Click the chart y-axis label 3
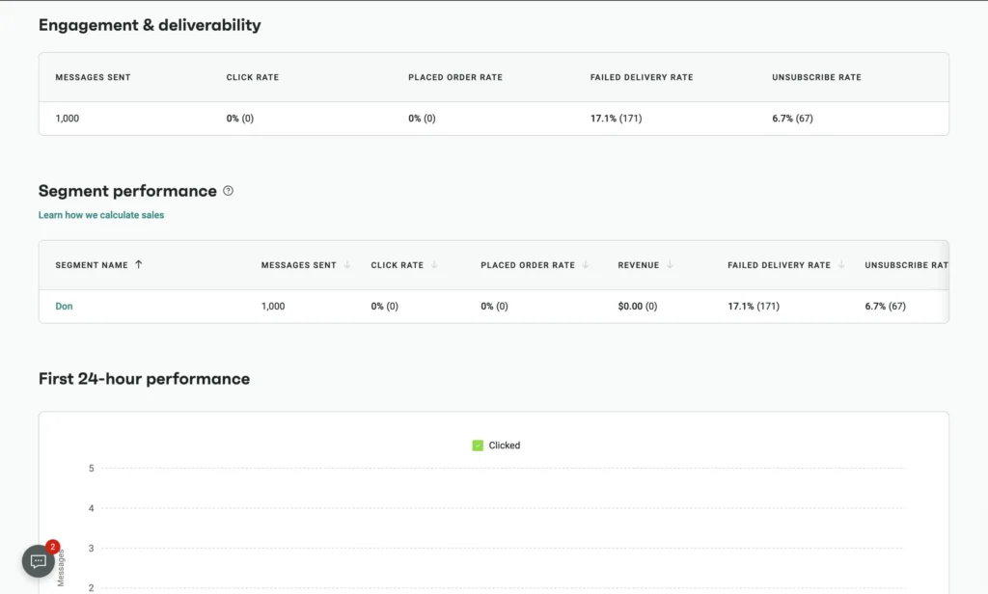The height and width of the screenshot is (594, 988). click(92, 548)
